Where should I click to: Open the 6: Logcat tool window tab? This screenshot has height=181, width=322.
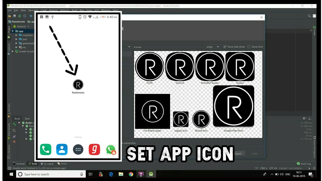[x=47, y=164]
